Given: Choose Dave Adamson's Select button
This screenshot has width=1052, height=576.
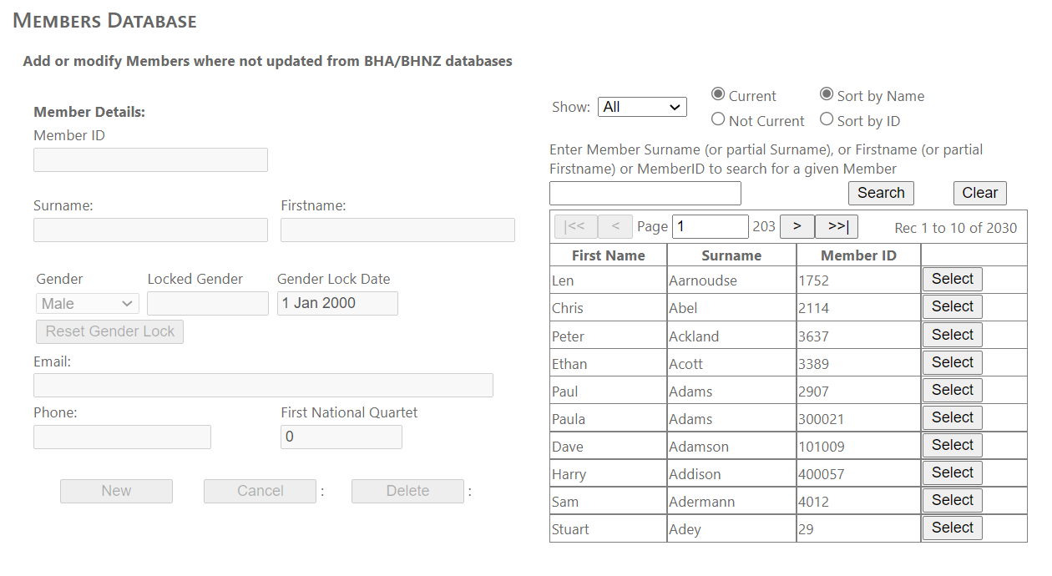Looking at the screenshot, I should pos(952,445).
